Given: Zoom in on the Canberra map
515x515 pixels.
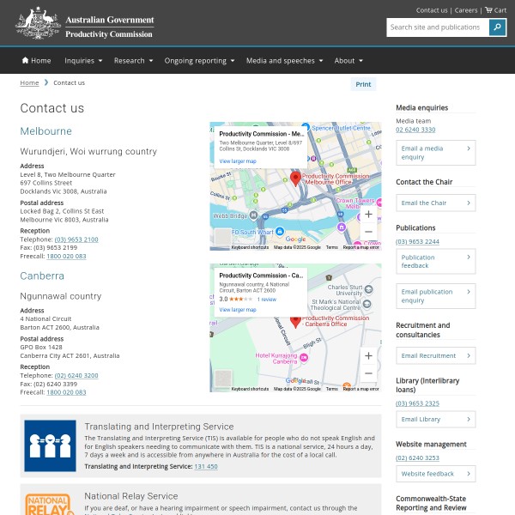Looking at the screenshot, I should (368, 356).
